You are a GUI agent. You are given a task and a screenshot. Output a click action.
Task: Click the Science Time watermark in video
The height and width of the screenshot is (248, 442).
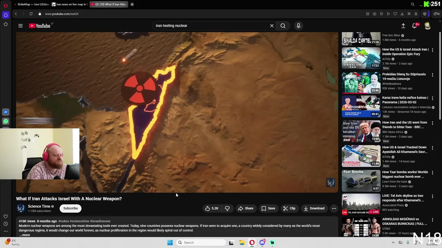pos(330,183)
